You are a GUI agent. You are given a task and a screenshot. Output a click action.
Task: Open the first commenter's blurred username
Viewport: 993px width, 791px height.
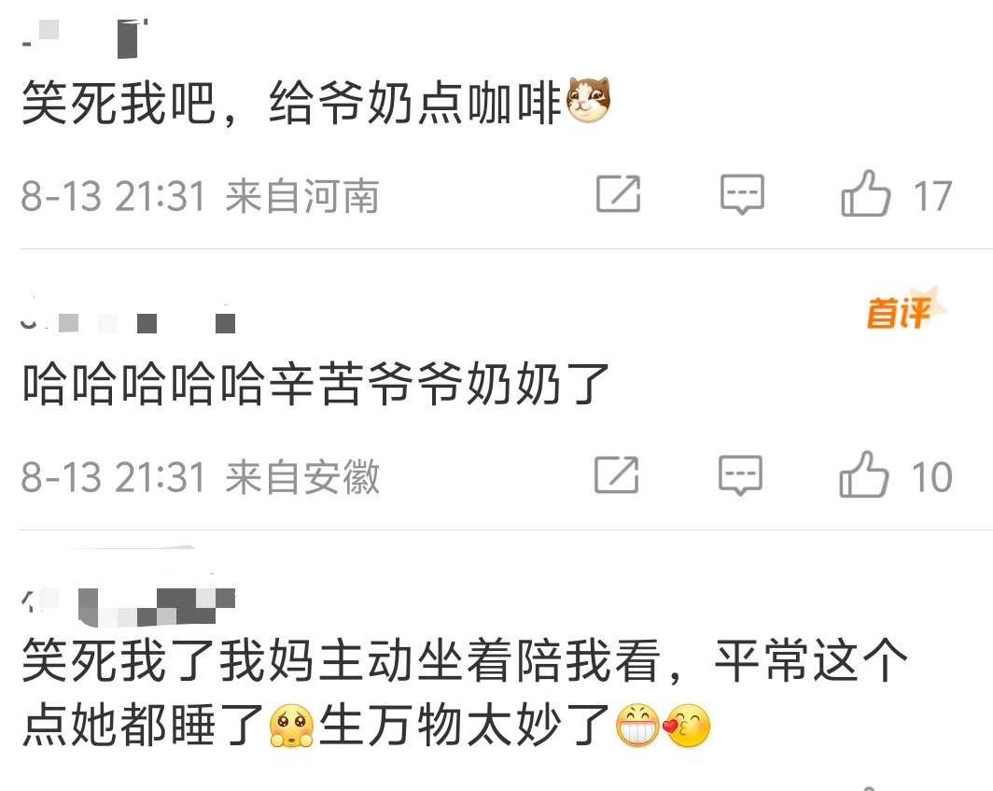pyautogui.click(x=86, y=38)
